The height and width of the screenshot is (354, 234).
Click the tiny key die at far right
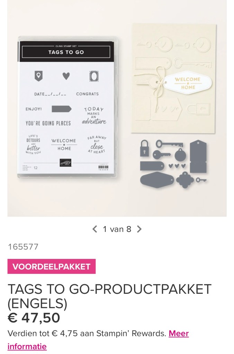[201, 180]
